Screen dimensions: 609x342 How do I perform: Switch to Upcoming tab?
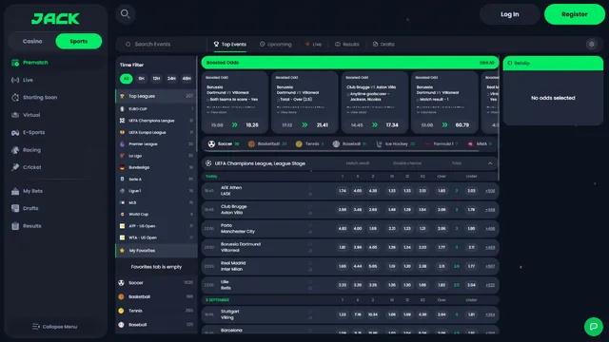tap(275, 45)
